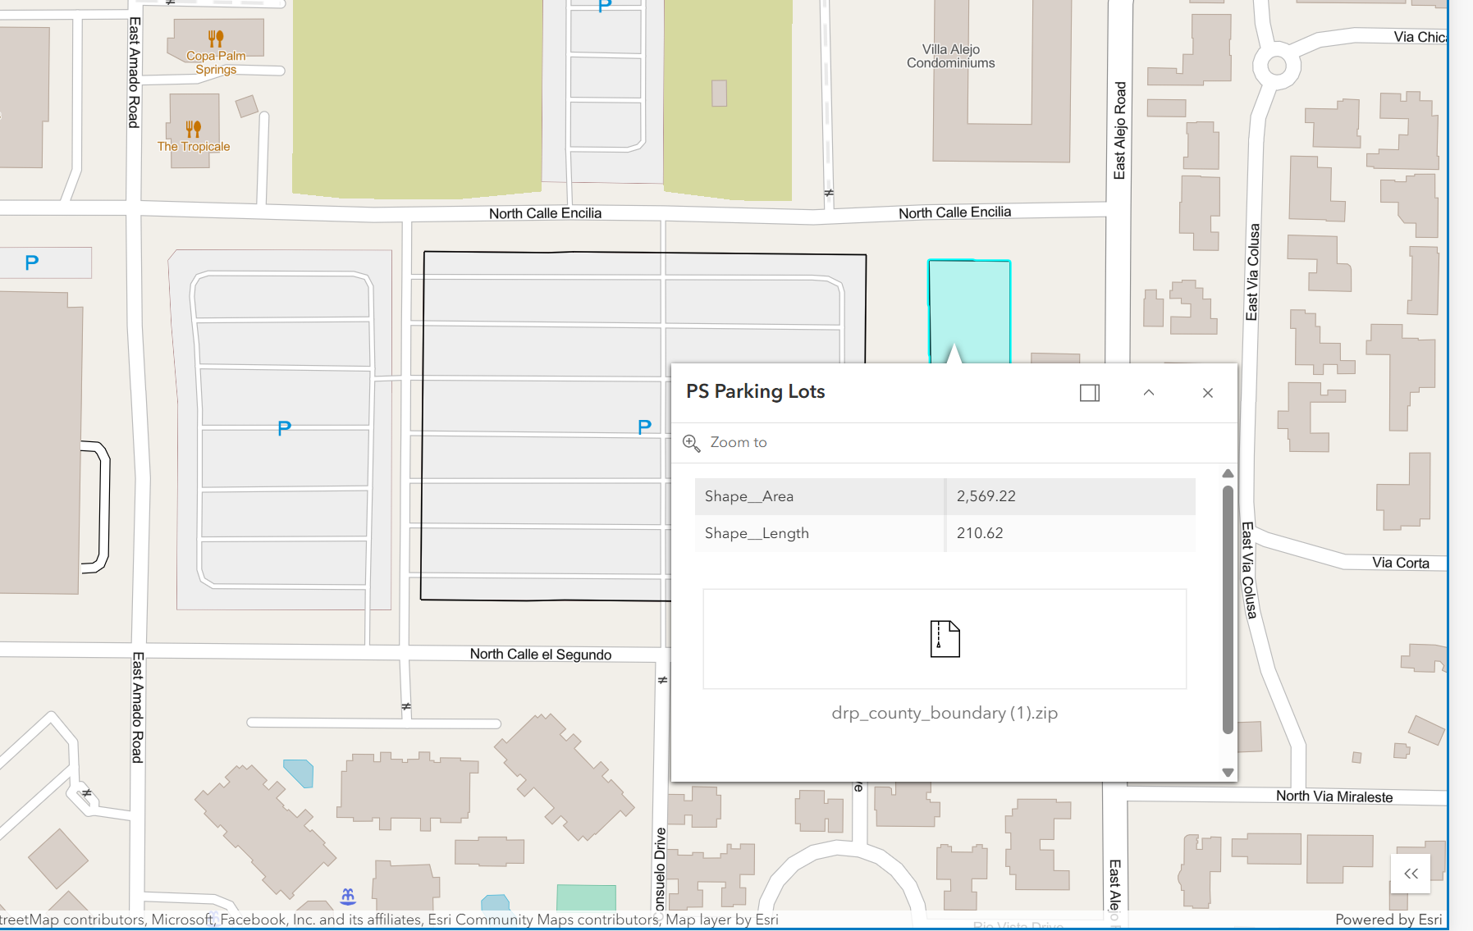Click the Villa Alejo Condominiums label
Viewport: 1473px width, 931px height.
[x=950, y=56]
